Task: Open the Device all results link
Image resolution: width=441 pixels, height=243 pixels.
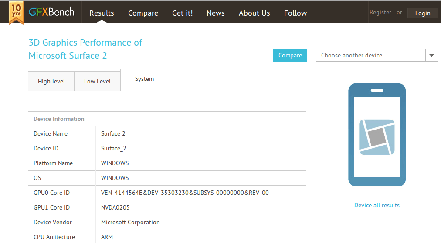Action: click(377, 205)
